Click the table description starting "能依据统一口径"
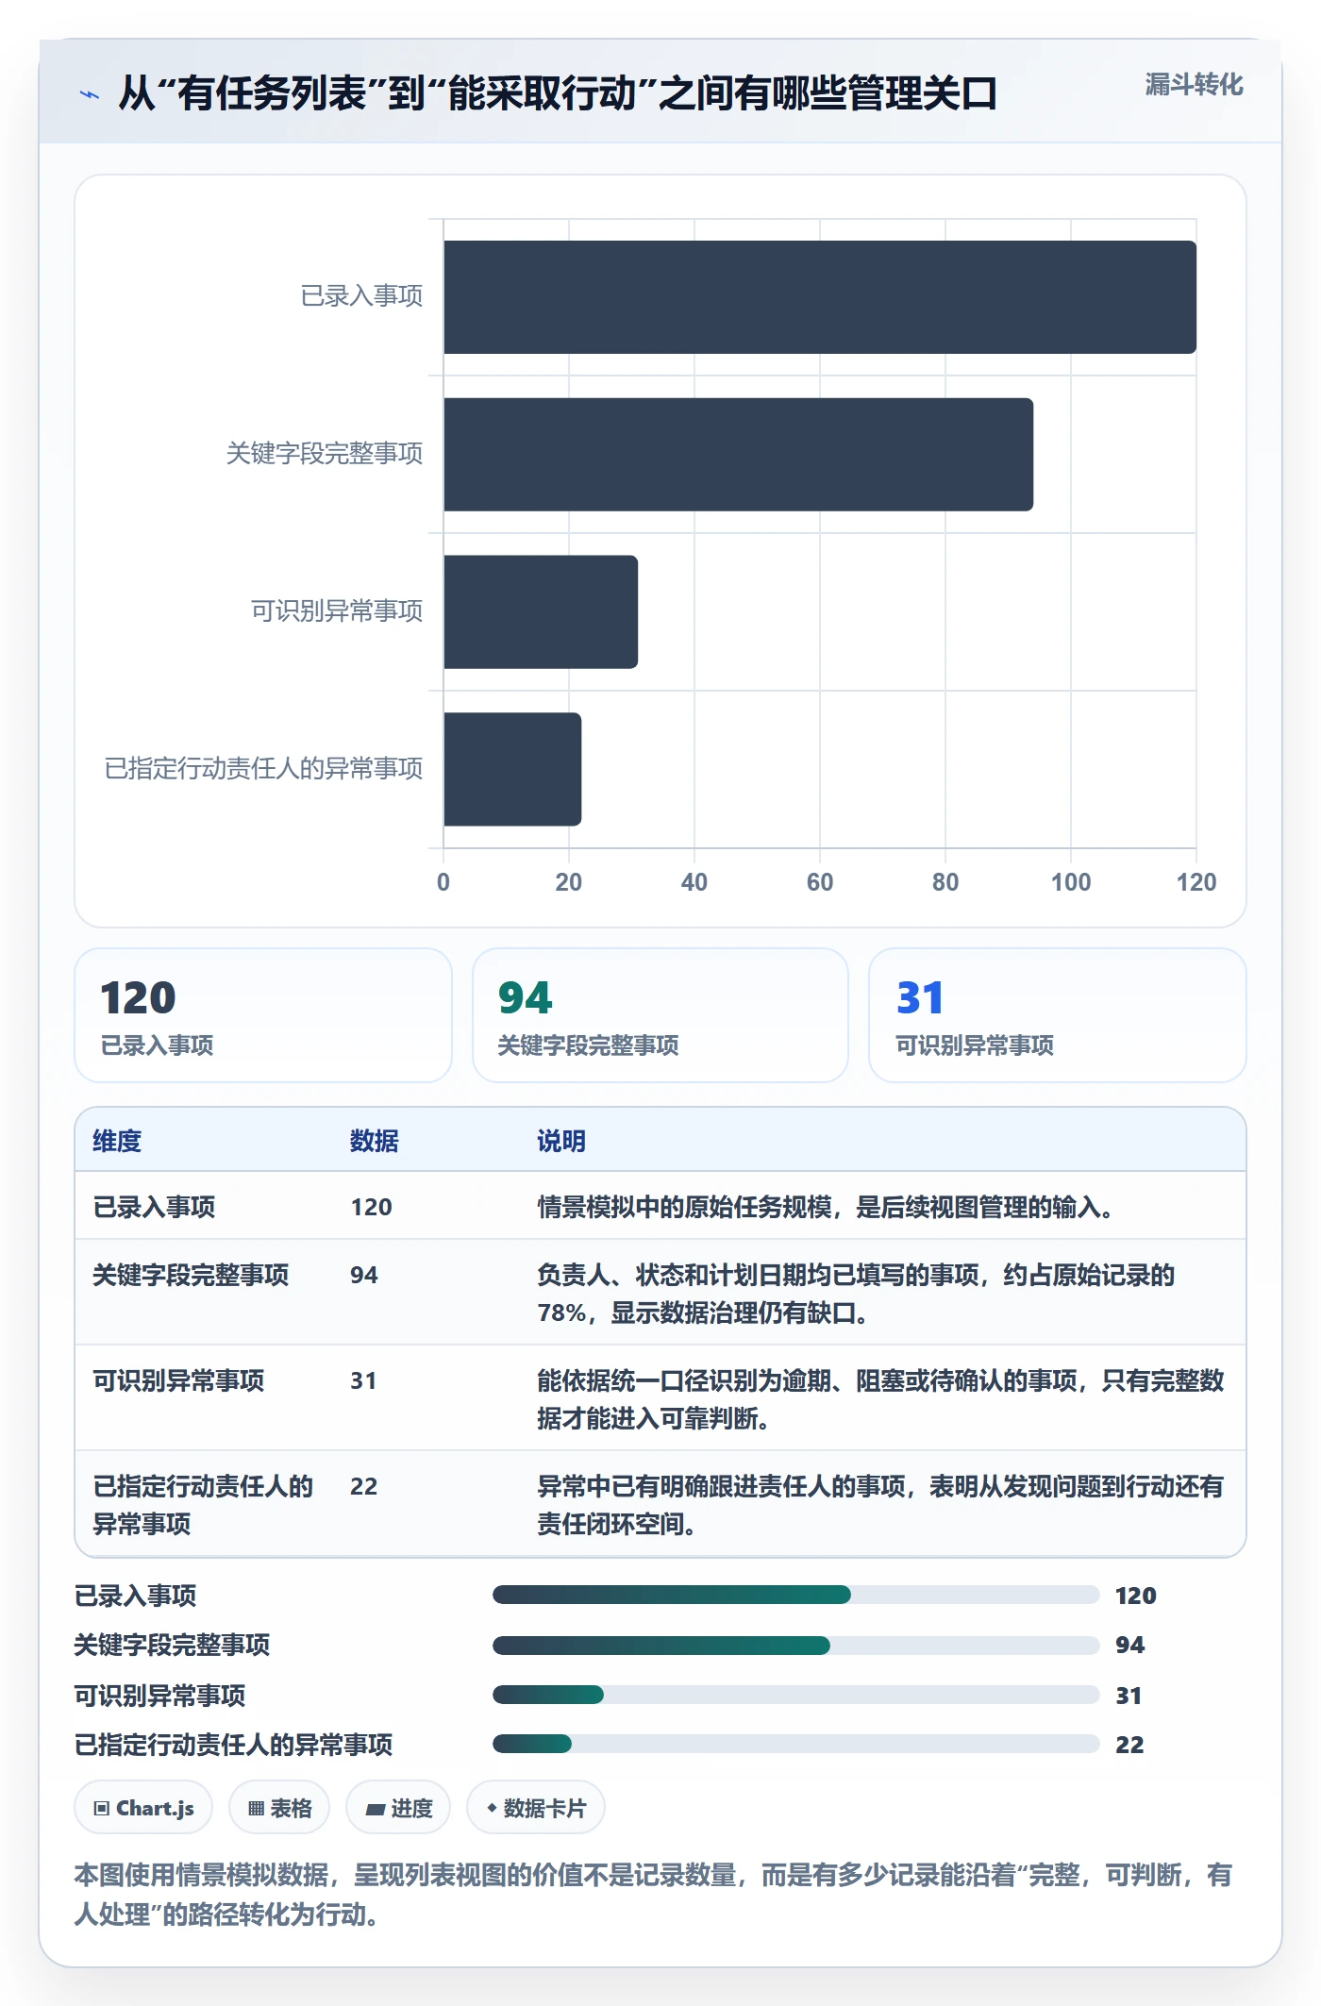This screenshot has height=2006, width=1321. (x=880, y=1399)
